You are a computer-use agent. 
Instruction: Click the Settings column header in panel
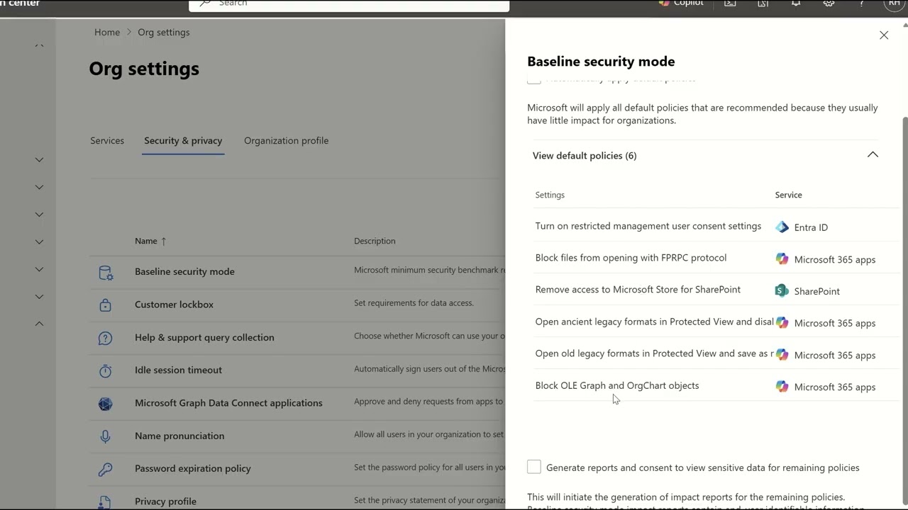tap(550, 195)
